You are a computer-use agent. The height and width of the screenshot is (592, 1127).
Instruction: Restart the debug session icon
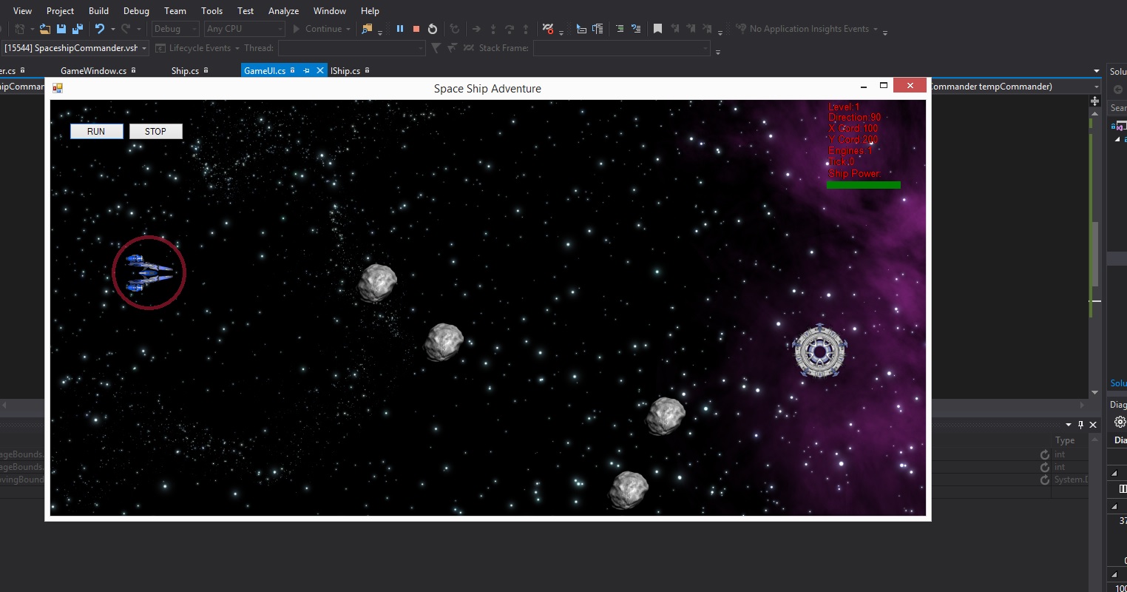[433, 28]
